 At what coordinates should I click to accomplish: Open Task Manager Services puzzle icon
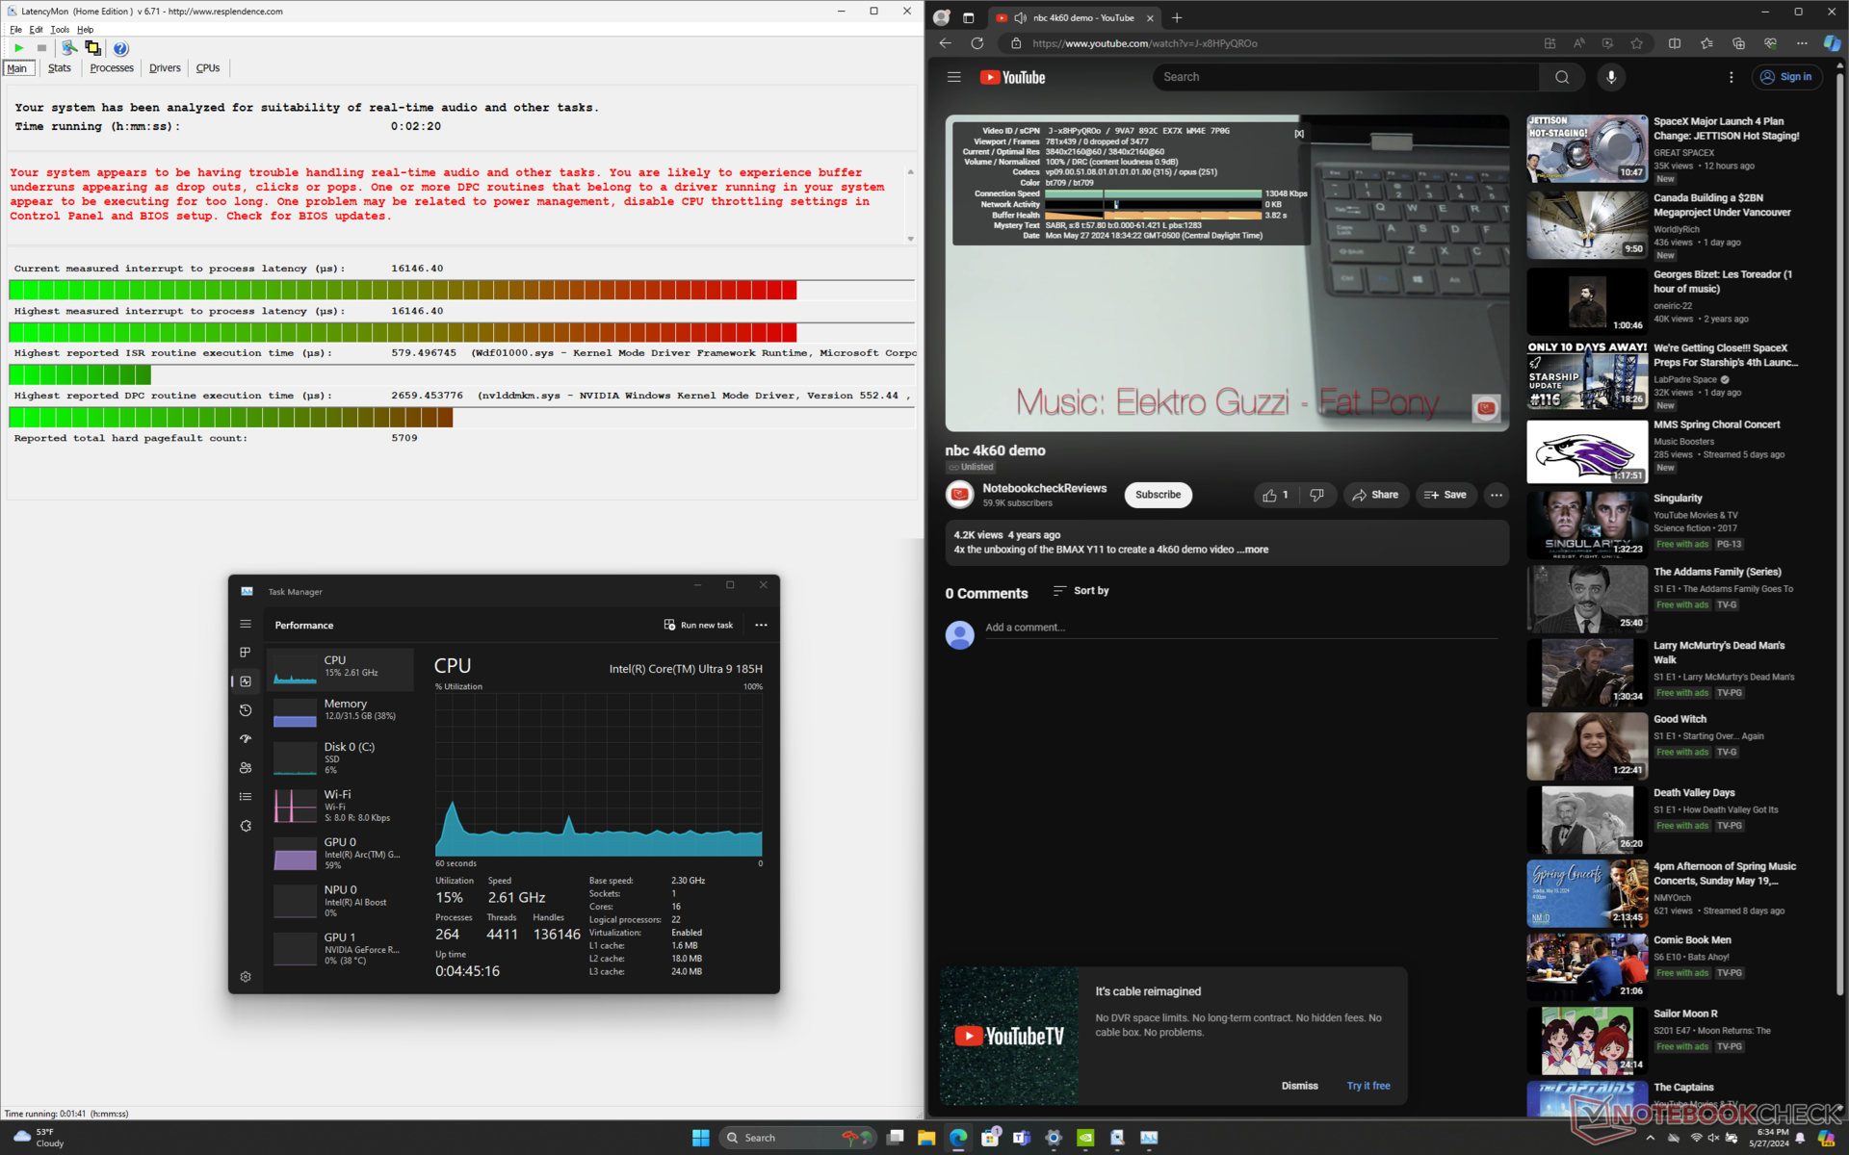(x=246, y=826)
